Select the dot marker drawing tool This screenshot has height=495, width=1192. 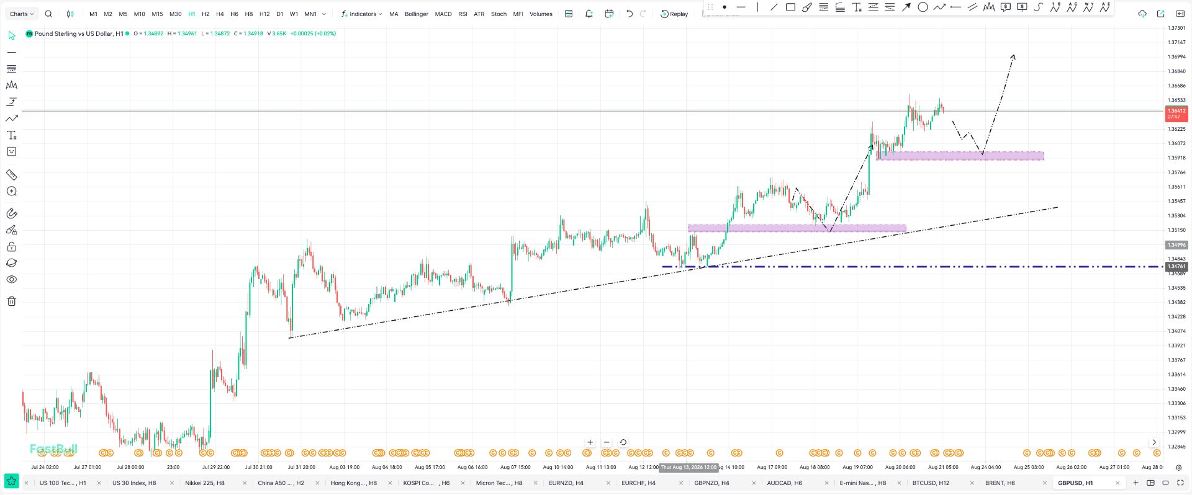[725, 7]
